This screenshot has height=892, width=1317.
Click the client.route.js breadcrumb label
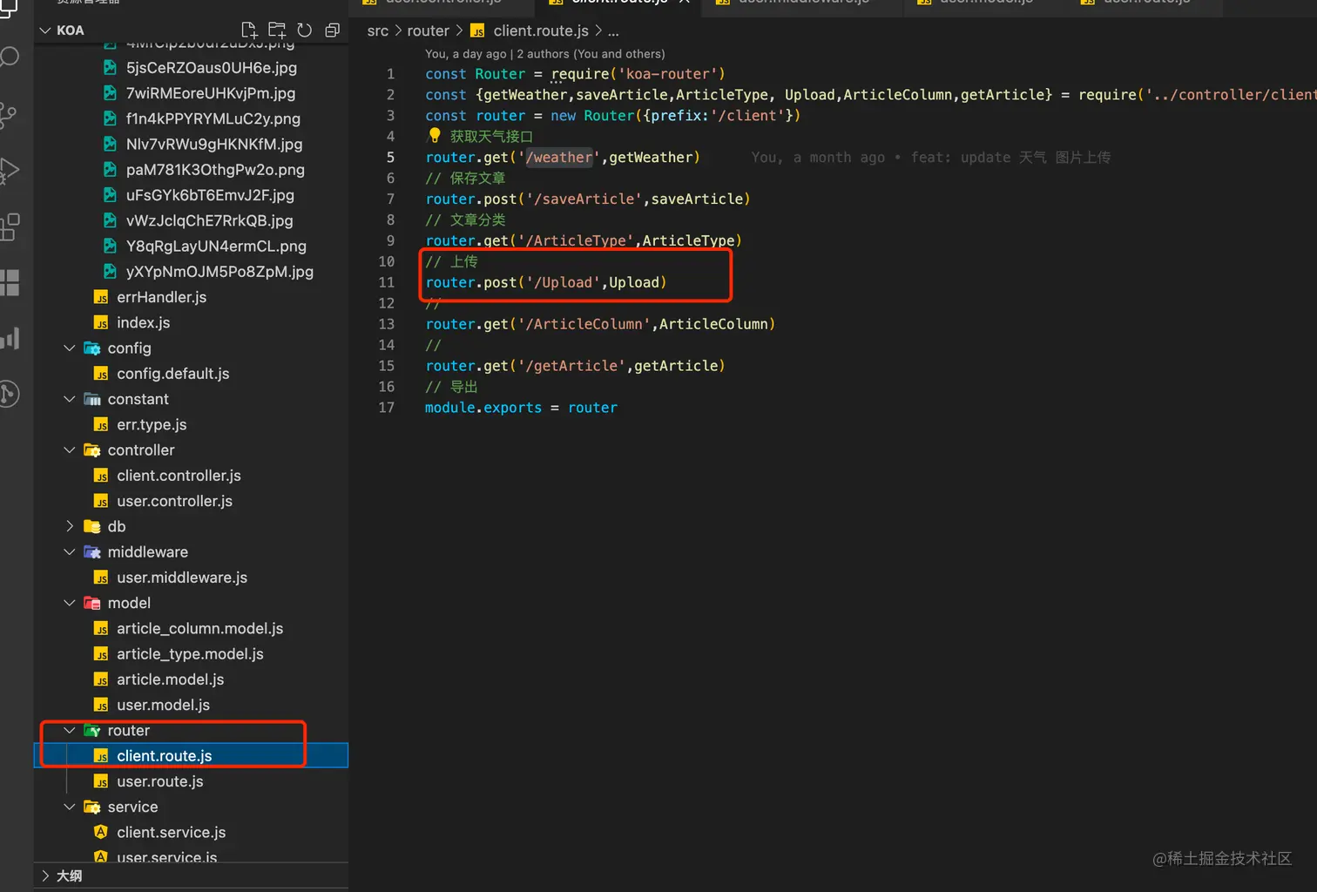(541, 30)
